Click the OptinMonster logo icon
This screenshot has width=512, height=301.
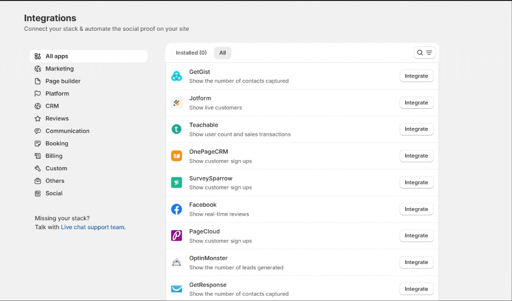click(x=176, y=262)
